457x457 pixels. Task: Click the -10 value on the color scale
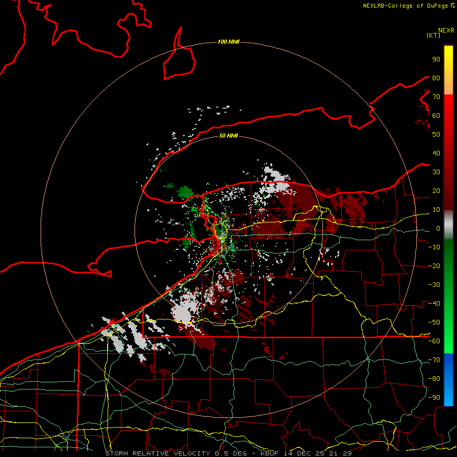[434, 247]
